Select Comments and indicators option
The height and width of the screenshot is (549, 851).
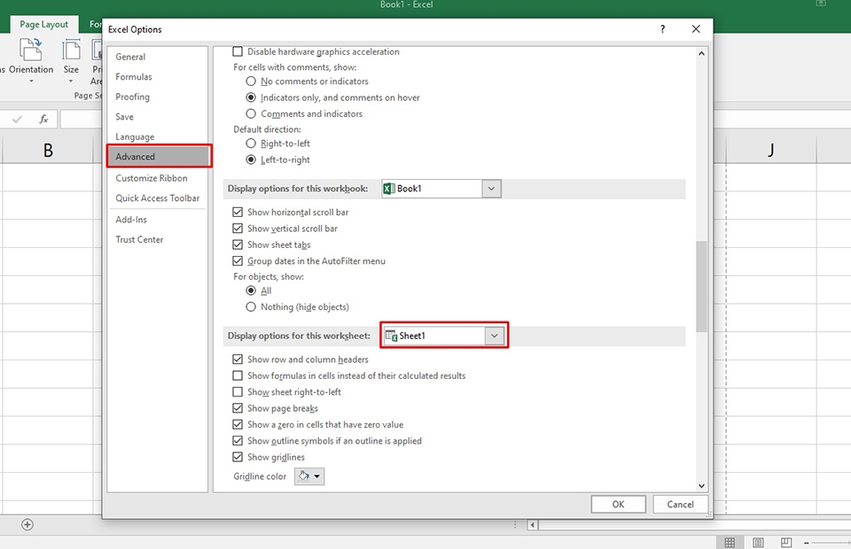click(x=251, y=114)
